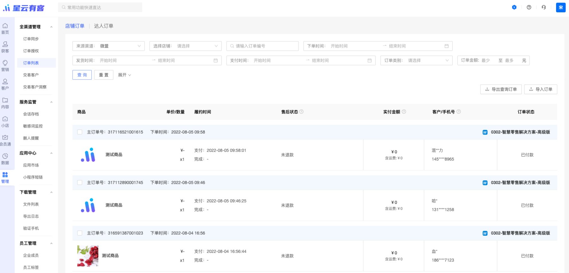Check the box for order 317116521001615
The width and height of the screenshot is (569, 273).
80,132
